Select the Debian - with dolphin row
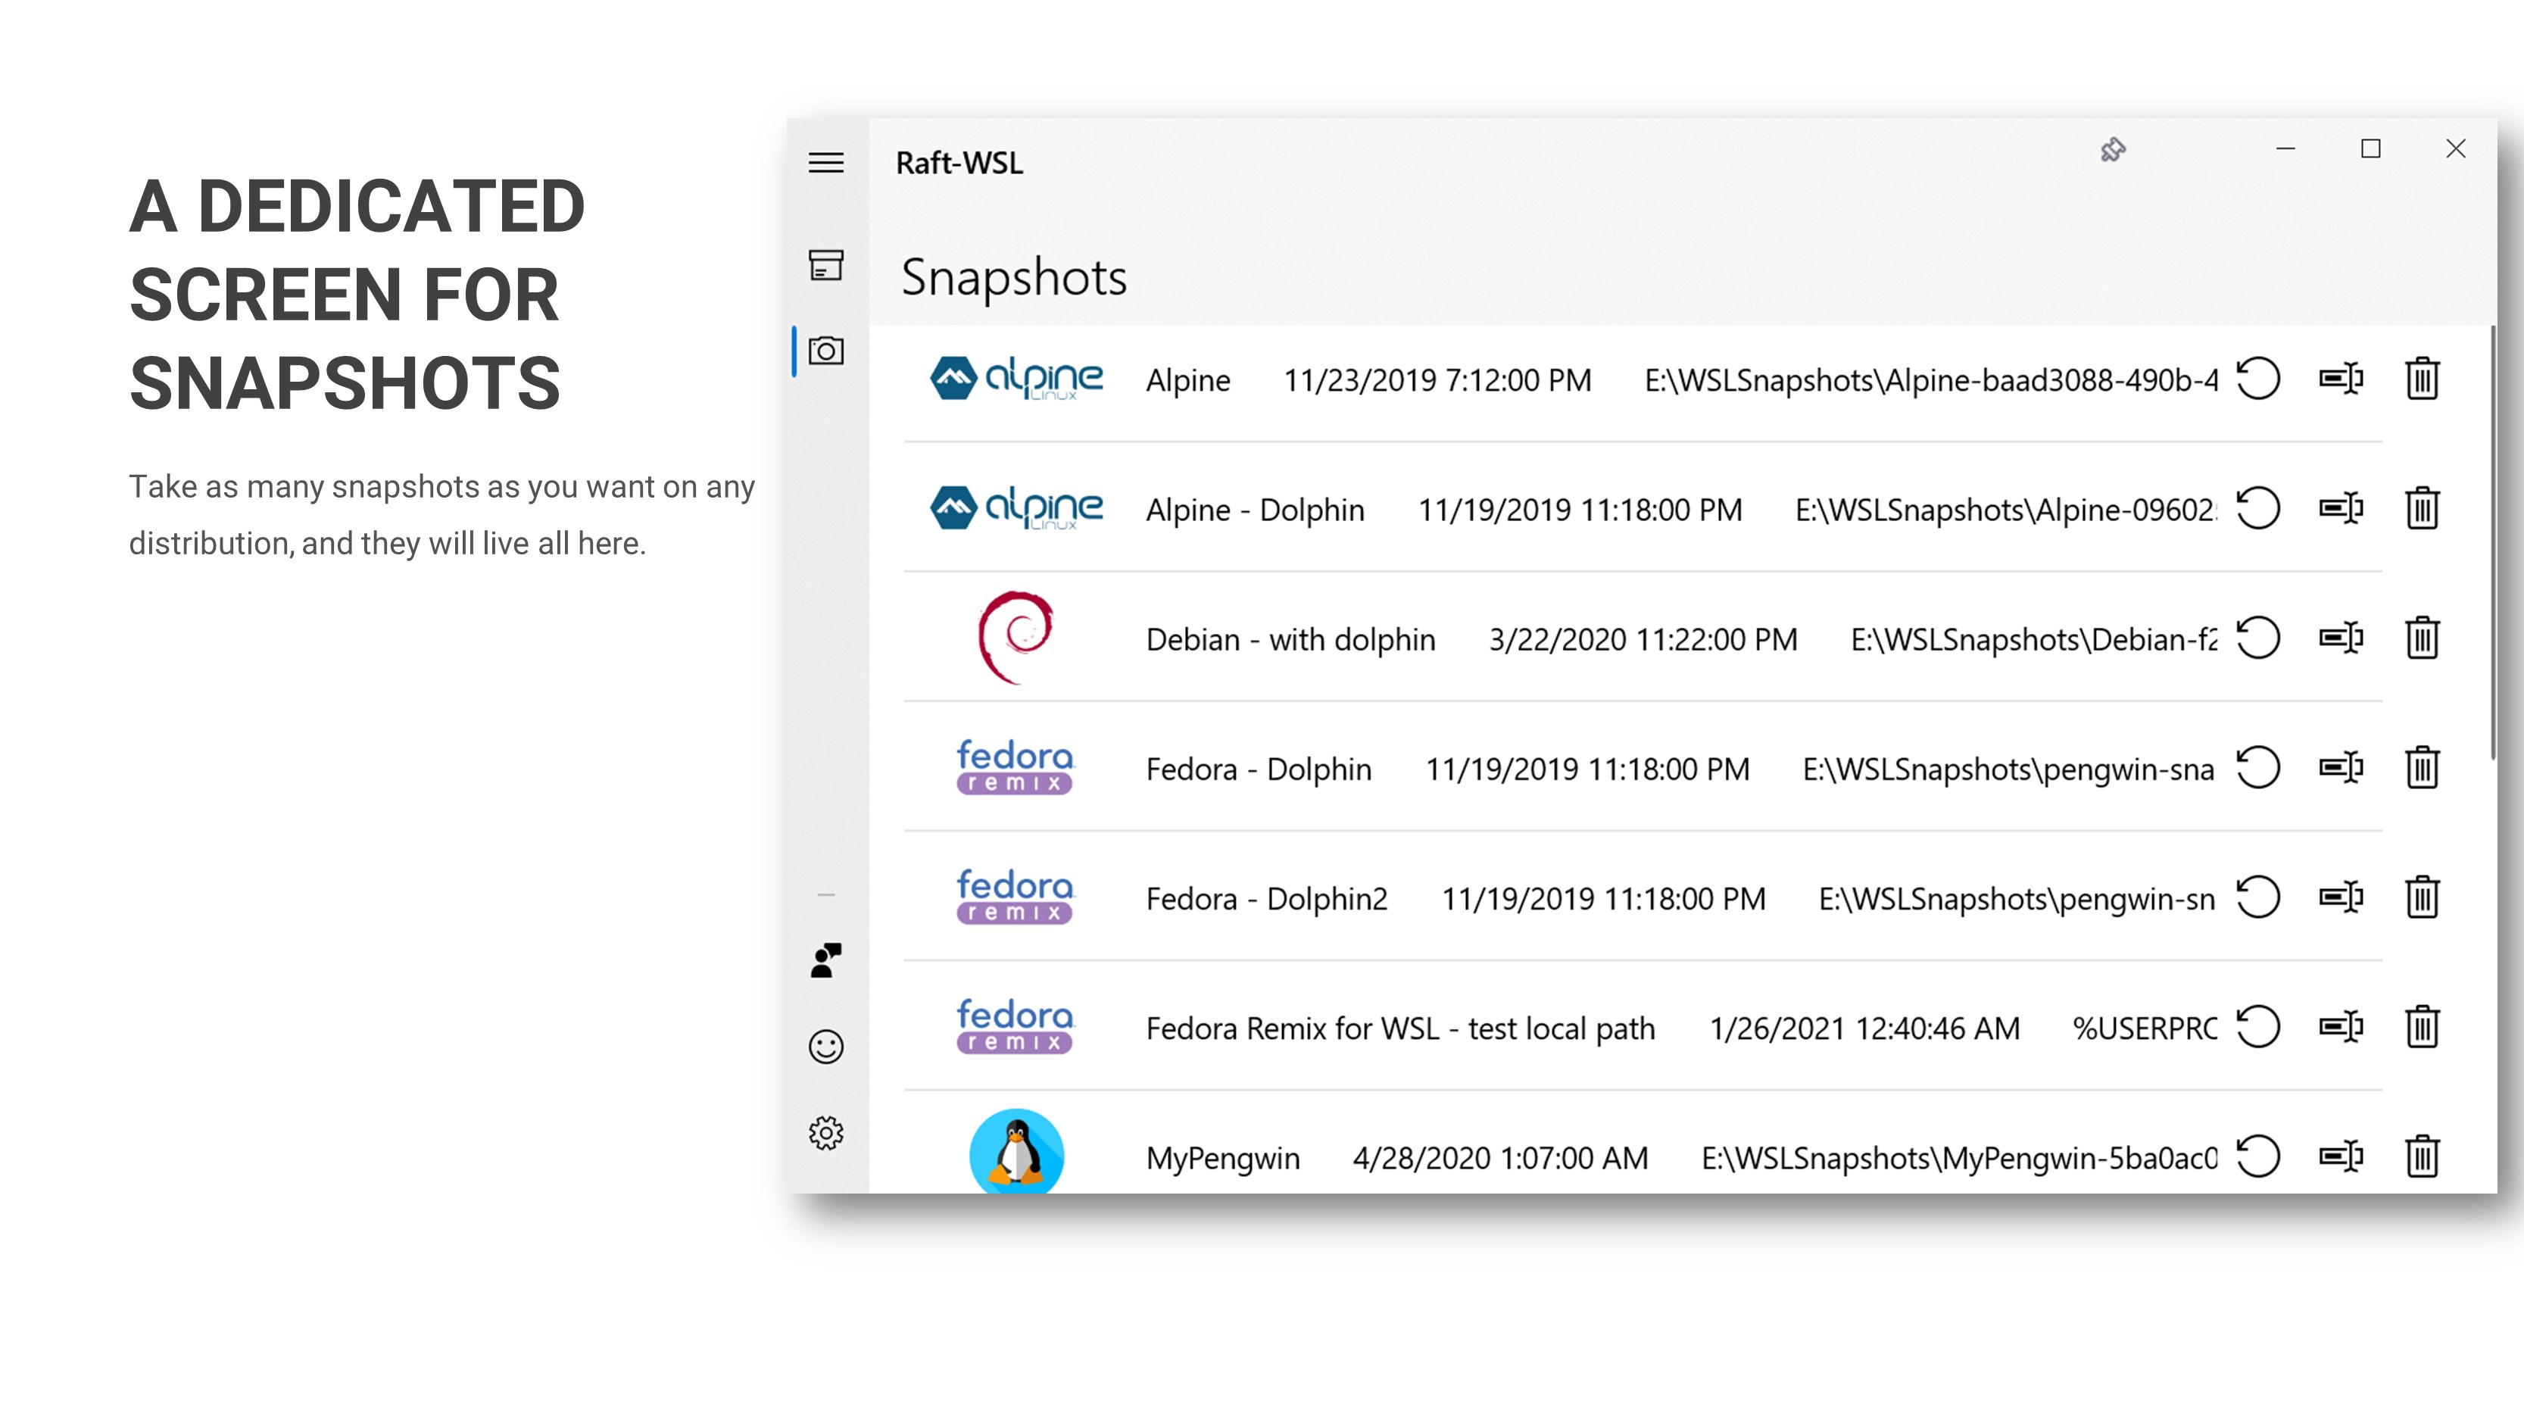 point(1290,640)
